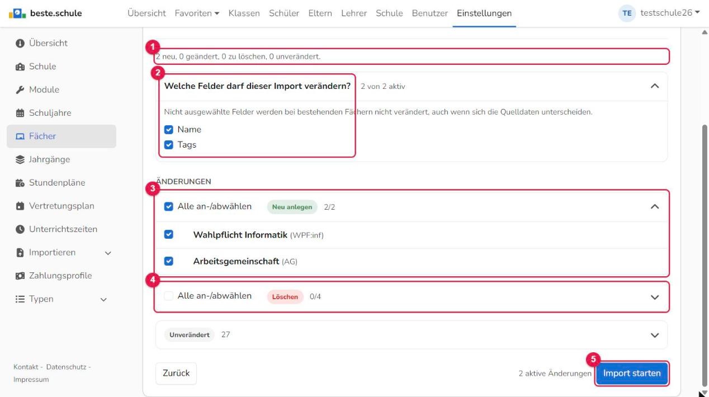Expand the Typen sidebar submenu
This screenshot has height=397, width=709.
pyautogui.click(x=102, y=300)
